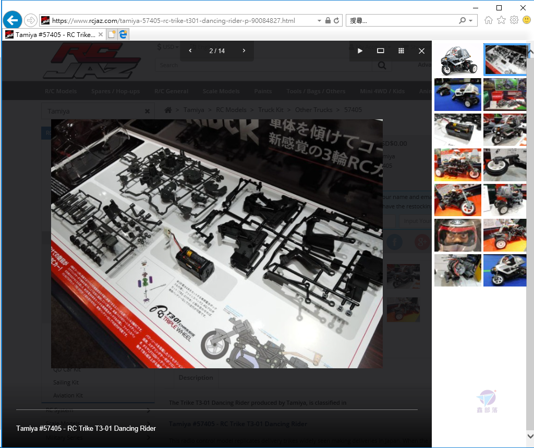Click the security padlock icon in address bar

tap(327, 20)
